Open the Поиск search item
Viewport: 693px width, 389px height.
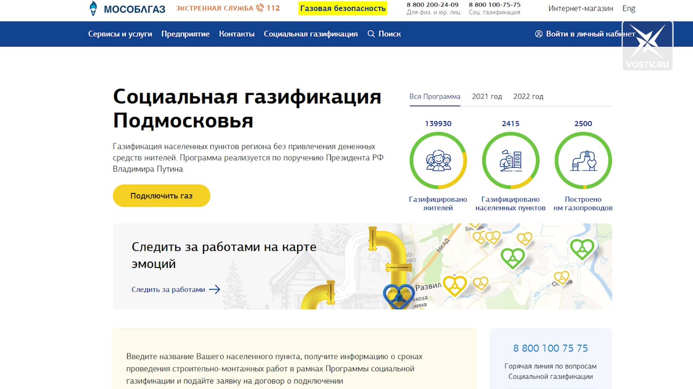(x=384, y=34)
